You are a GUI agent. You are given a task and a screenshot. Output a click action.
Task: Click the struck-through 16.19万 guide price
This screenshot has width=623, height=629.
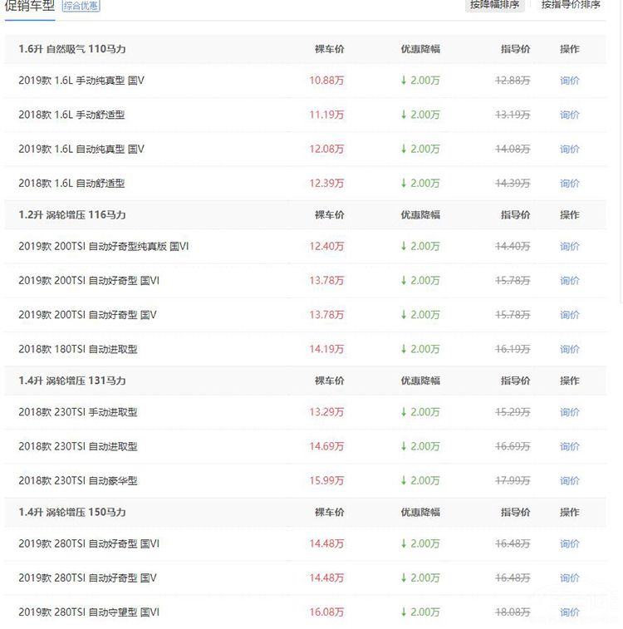[x=513, y=350]
